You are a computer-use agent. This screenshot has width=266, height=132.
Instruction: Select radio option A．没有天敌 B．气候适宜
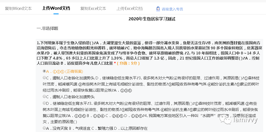point(44,128)
